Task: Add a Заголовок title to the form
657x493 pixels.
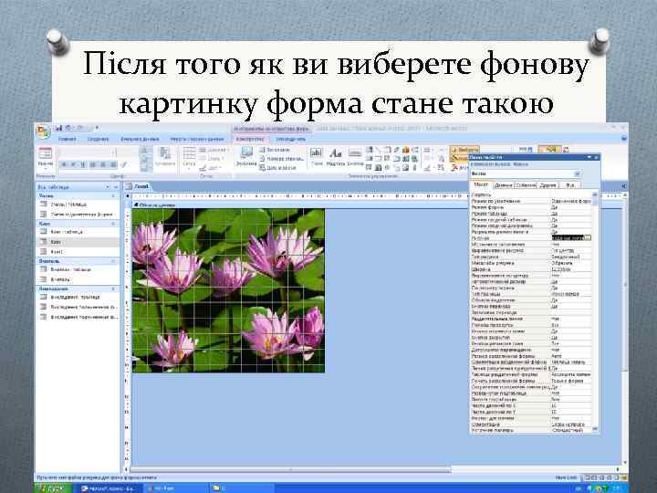Action: (275, 150)
